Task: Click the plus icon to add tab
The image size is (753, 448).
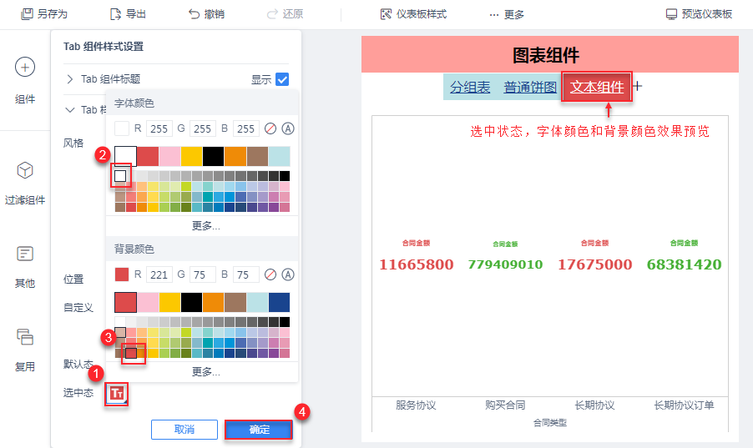Action: tap(638, 86)
